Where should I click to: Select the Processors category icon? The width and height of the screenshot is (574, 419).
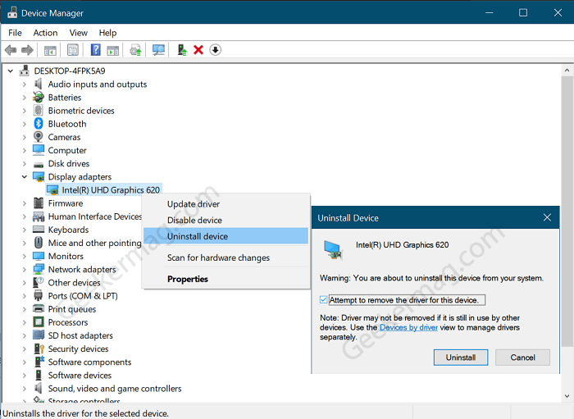[38, 322]
